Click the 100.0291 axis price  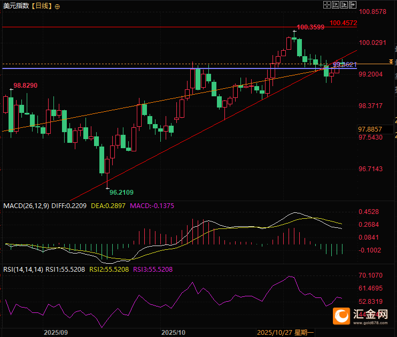[373, 43]
